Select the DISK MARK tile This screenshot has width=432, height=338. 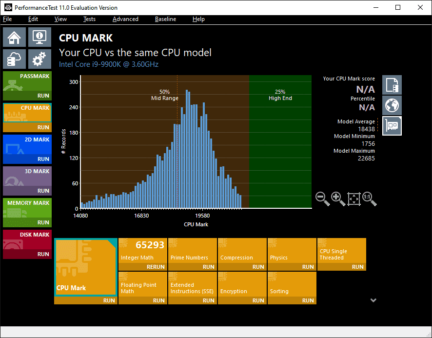point(27,240)
